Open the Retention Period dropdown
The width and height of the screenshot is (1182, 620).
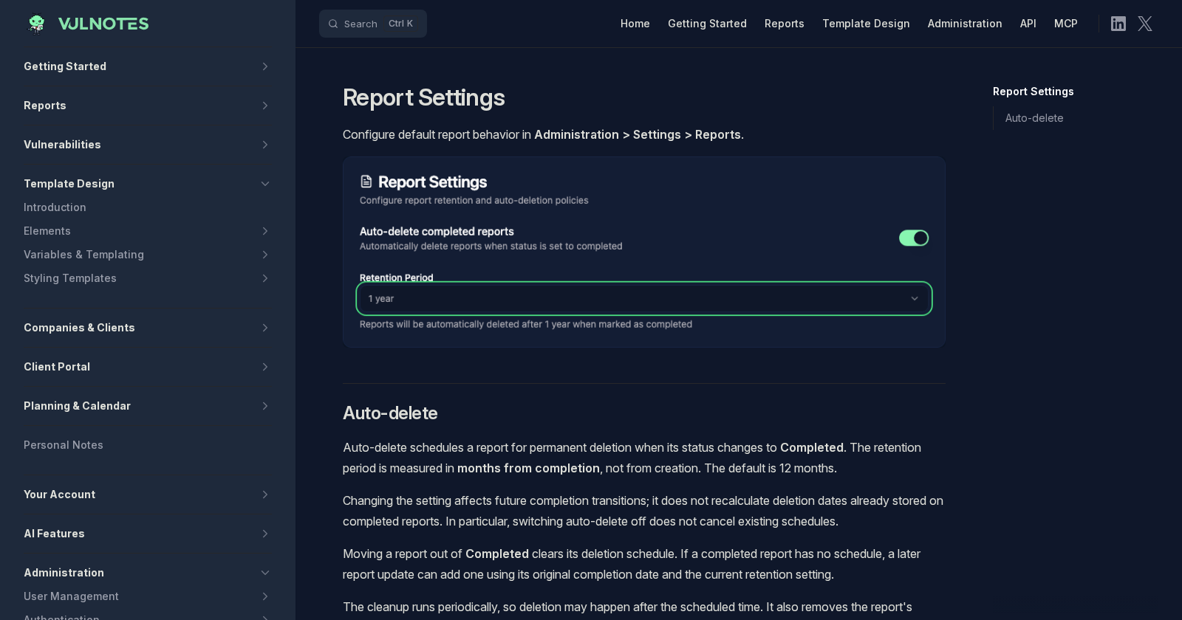(643, 298)
